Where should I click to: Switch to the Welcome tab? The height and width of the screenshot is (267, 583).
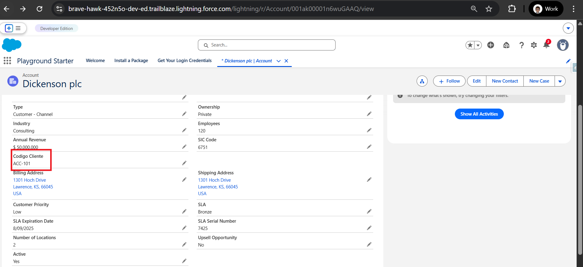tap(95, 61)
